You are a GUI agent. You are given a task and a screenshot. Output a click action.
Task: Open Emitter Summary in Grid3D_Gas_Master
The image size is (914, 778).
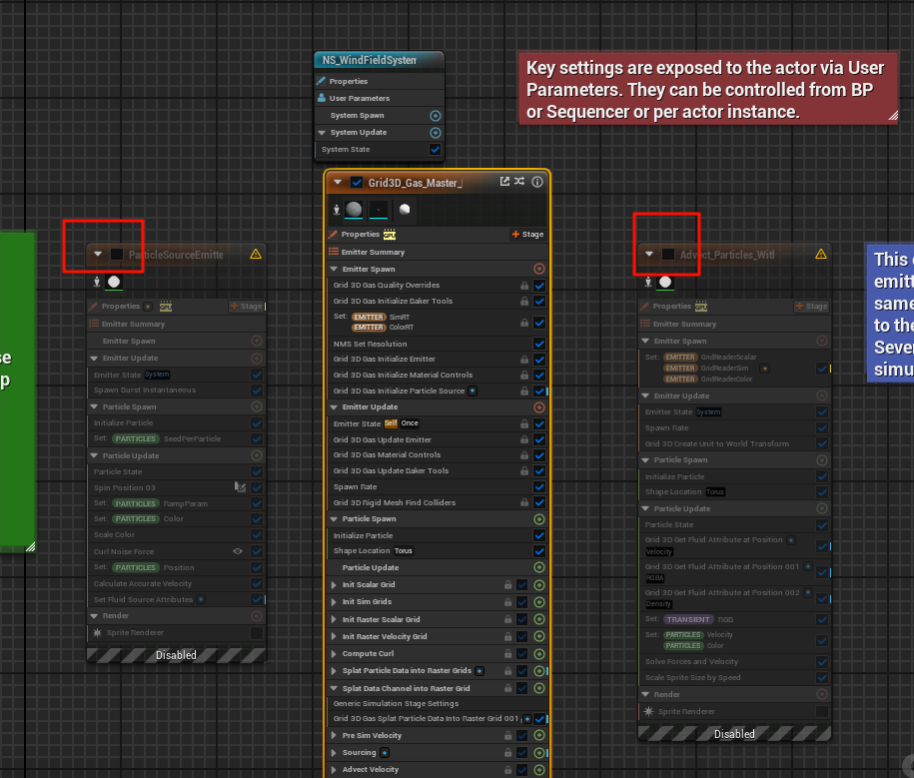373,252
